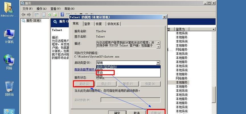The image size is (246, 114).
Task: Click description box scroll-up arrow
Action: (x=158, y=43)
